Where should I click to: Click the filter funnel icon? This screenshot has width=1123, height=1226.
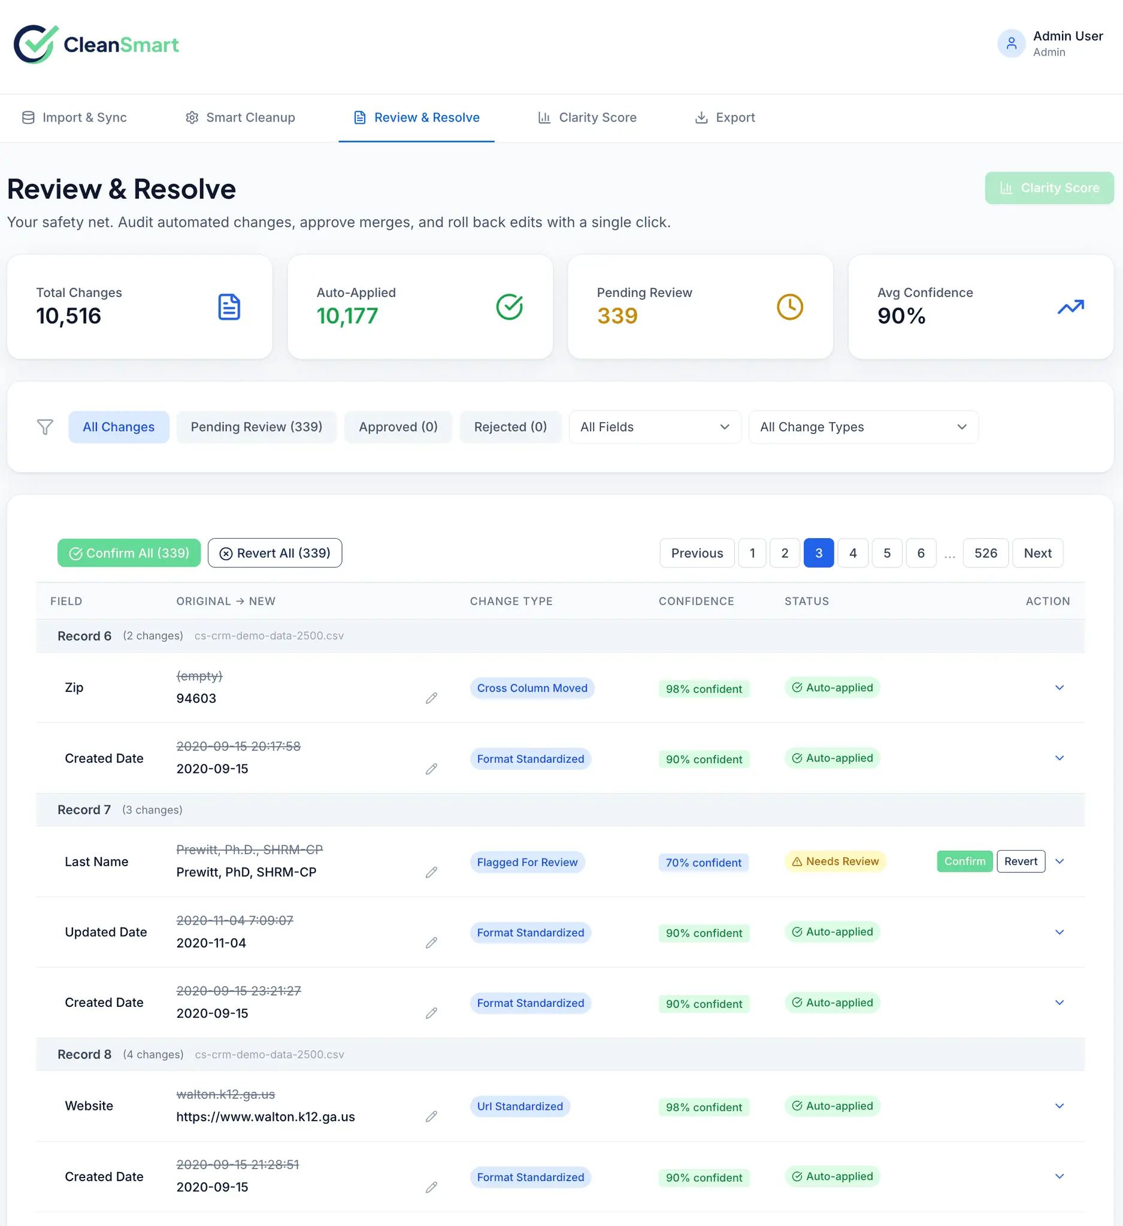pos(45,427)
